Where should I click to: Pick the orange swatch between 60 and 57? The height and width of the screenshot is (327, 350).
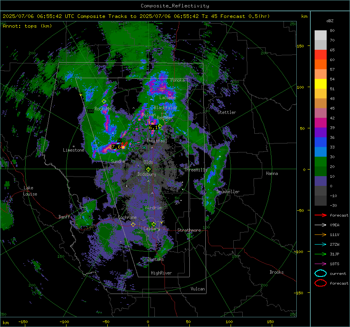(x=320, y=65)
